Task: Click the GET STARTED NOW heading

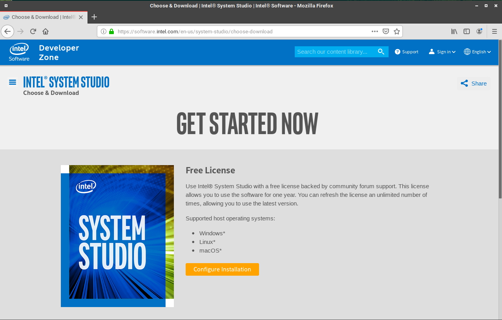Action: click(247, 124)
